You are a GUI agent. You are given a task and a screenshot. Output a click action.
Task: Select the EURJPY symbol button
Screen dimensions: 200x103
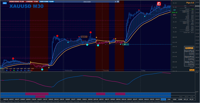coord(73,99)
